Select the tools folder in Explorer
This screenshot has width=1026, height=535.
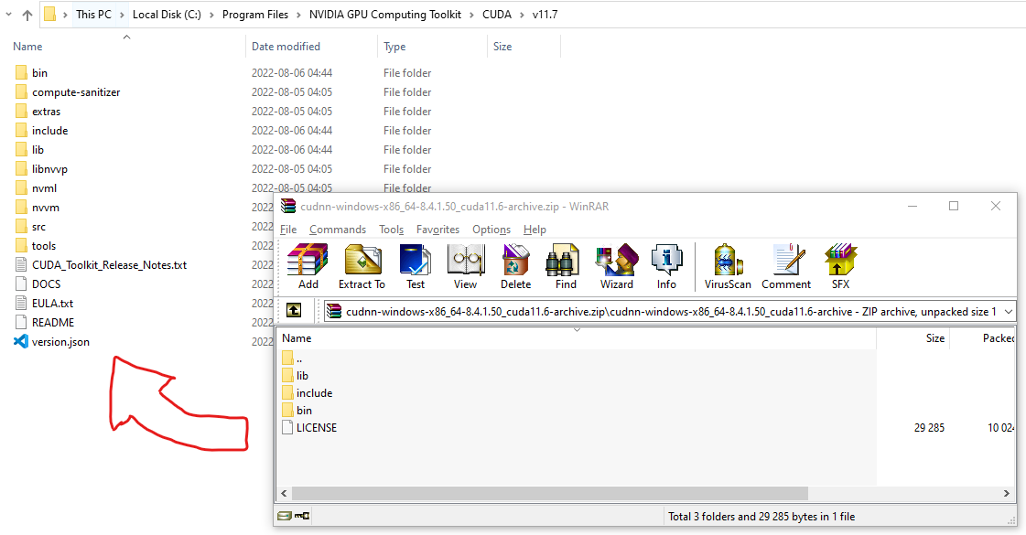point(36,246)
